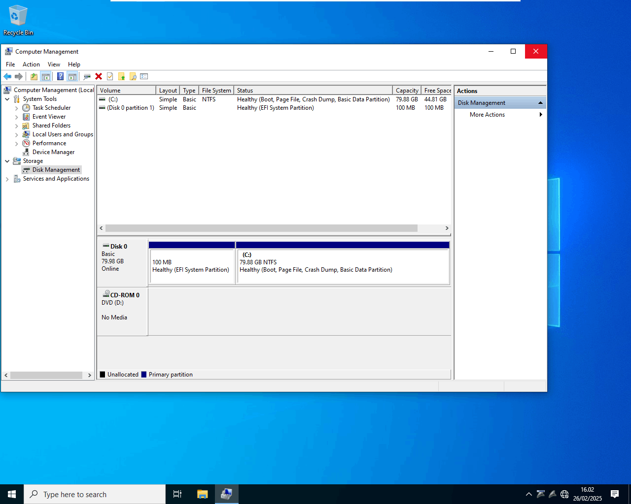Image resolution: width=631 pixels, height=504 pixels.
Task: Open the Help menu
Action: [74, 64]
